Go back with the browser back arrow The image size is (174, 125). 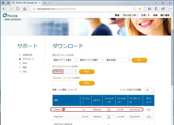click(x=4, y=9)
